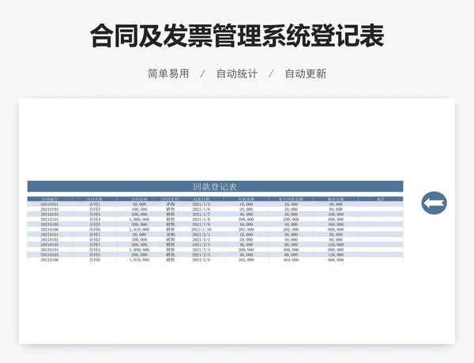
Task: Select the payment date cell 2021/2/2
Action: (201, 239)
